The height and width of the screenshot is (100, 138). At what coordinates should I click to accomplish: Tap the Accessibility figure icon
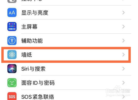[x=12, y=41]
